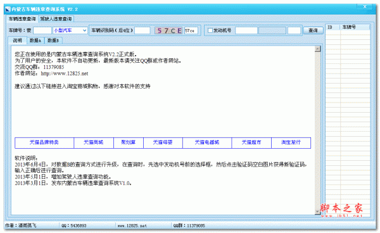The width and height of the screenshot is (380, 233).
Task: Open the 天猫电器城 link
Action: (207, 142)
